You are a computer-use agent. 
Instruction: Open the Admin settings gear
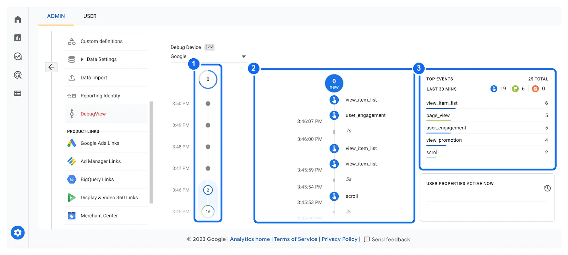point(18,233)
